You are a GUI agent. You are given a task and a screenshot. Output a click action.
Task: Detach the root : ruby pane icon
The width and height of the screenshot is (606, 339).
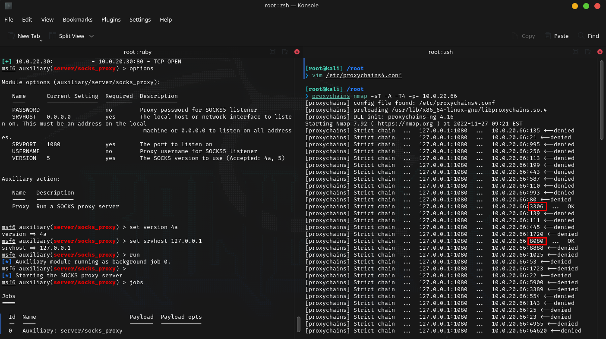pyautogui.click(x=285, y=52)
